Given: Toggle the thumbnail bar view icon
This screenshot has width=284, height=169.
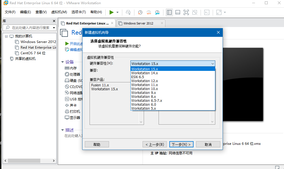Looking at the screenshot, I should tap(178, 12).
